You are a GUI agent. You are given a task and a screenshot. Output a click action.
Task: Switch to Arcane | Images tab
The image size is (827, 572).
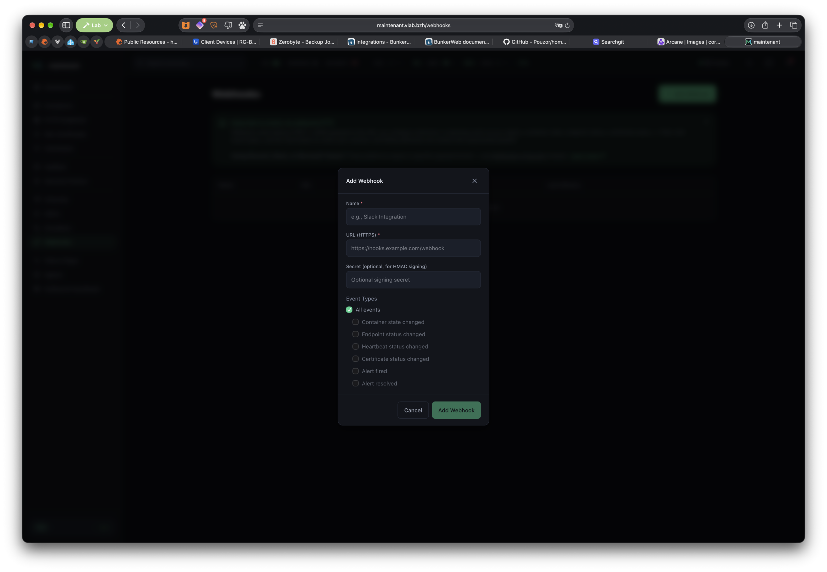pyautogui.click(x=688, y=42)
